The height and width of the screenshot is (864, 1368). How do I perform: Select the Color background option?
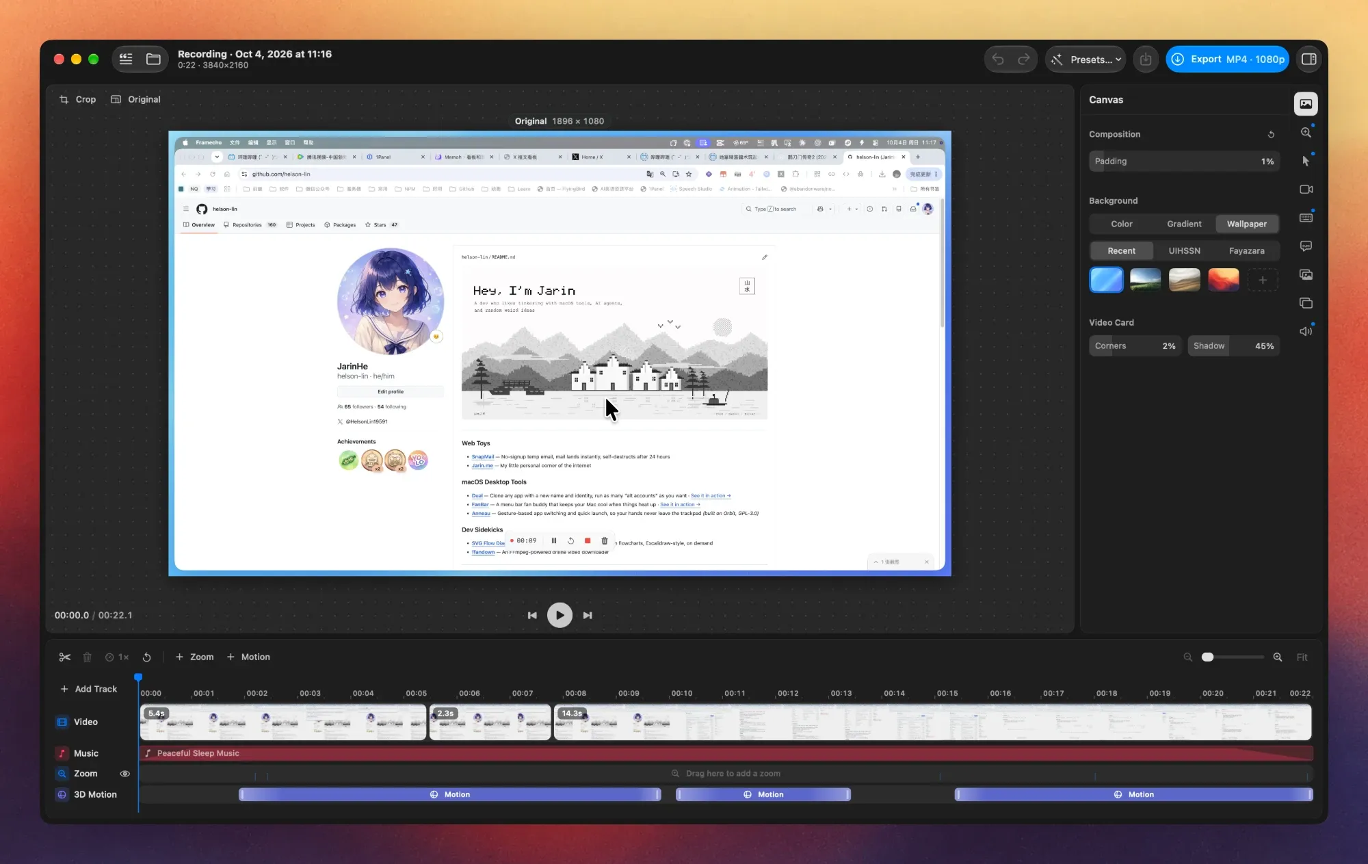click(x=1121, y=224)
